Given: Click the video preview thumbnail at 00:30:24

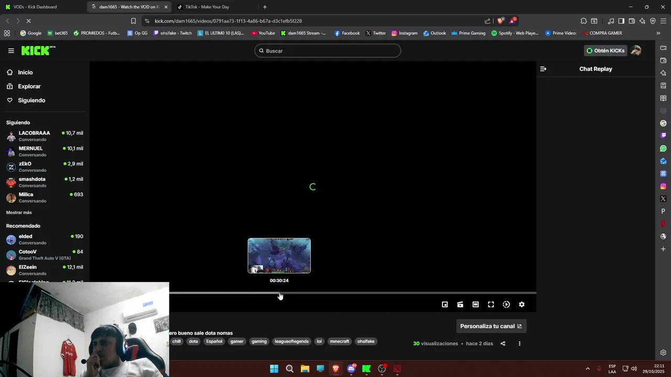Looking at the screenshot, I should coord(279,256).
